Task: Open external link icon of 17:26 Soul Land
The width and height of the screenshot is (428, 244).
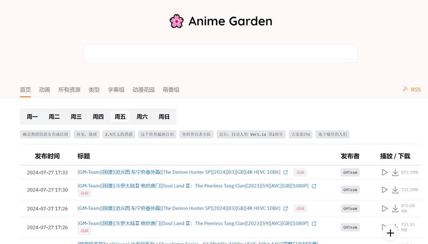Action: (x=314, y=223)
